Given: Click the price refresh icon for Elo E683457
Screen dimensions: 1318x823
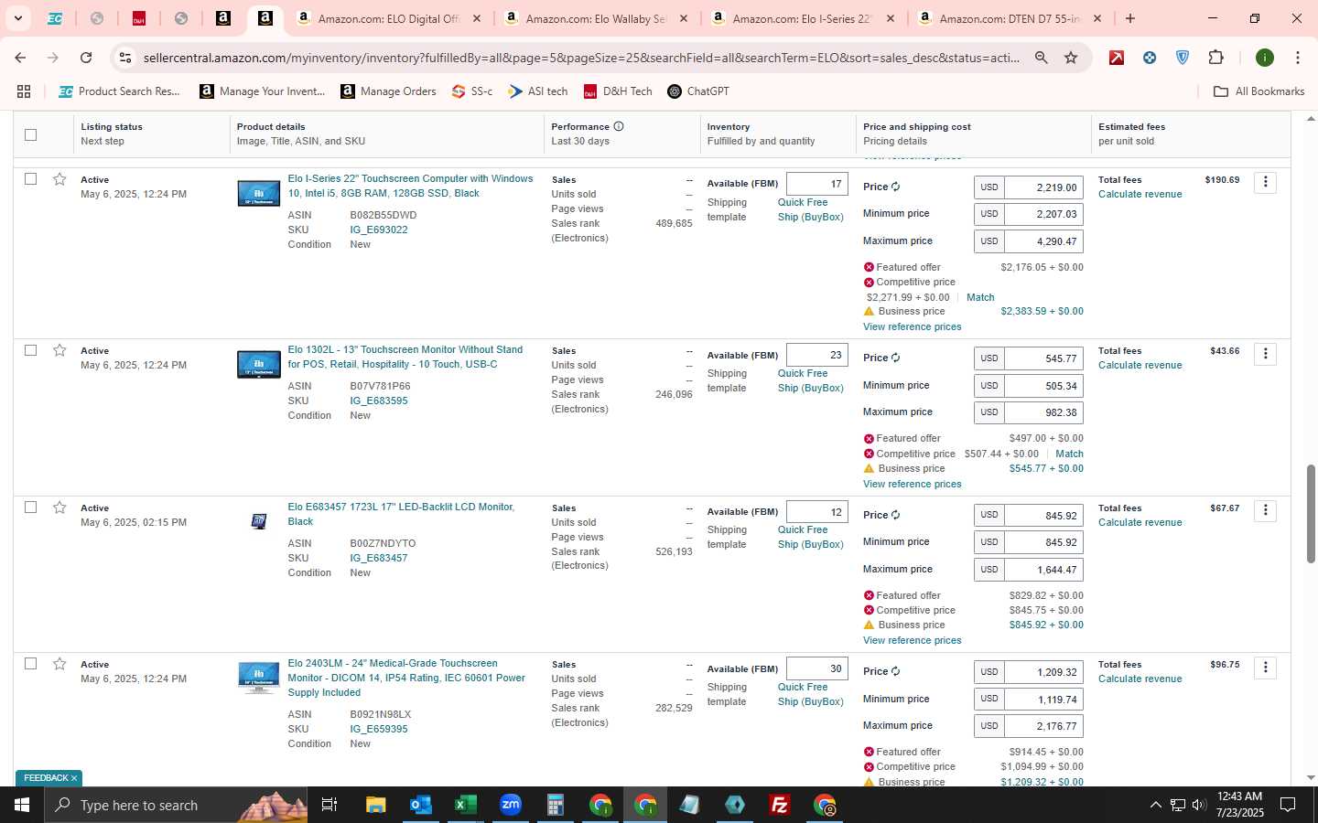Looking at the screenshot, I should tap(895, 515).
